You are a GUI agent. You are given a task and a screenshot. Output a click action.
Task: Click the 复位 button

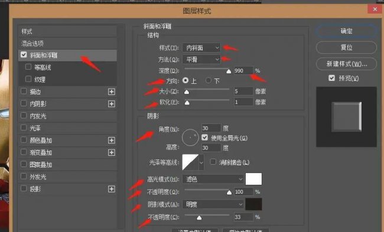tap(346, 47)
